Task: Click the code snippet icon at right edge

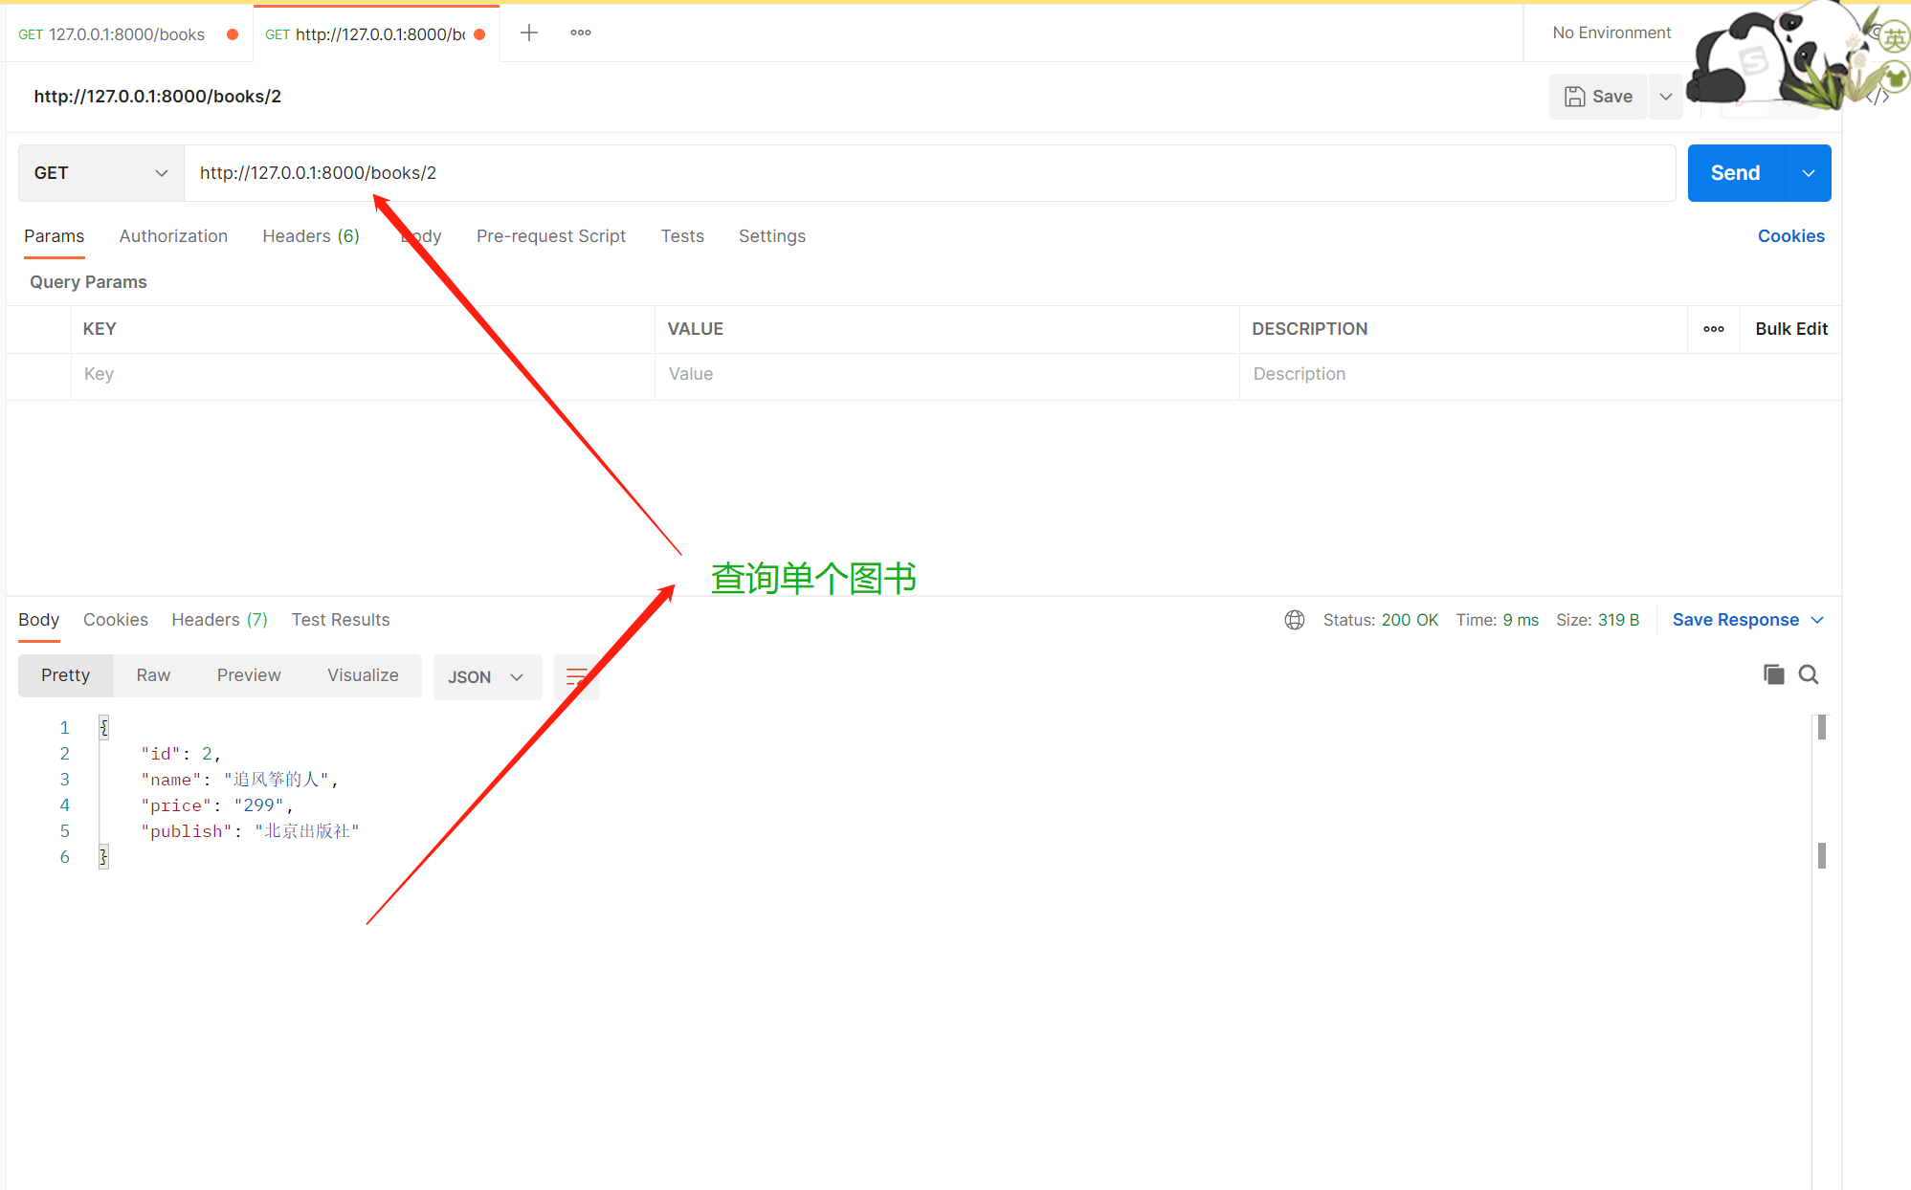Action: [x=1878, y=97]
